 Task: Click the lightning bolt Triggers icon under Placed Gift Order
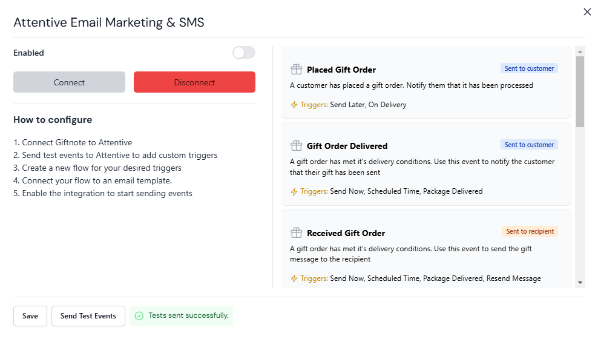[294, 105]
